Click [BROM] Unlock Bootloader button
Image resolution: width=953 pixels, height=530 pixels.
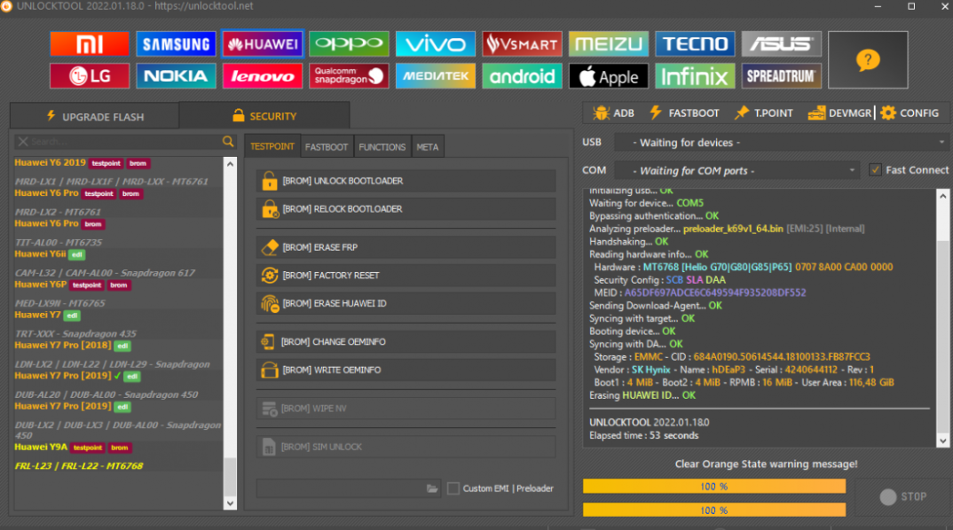406,181
